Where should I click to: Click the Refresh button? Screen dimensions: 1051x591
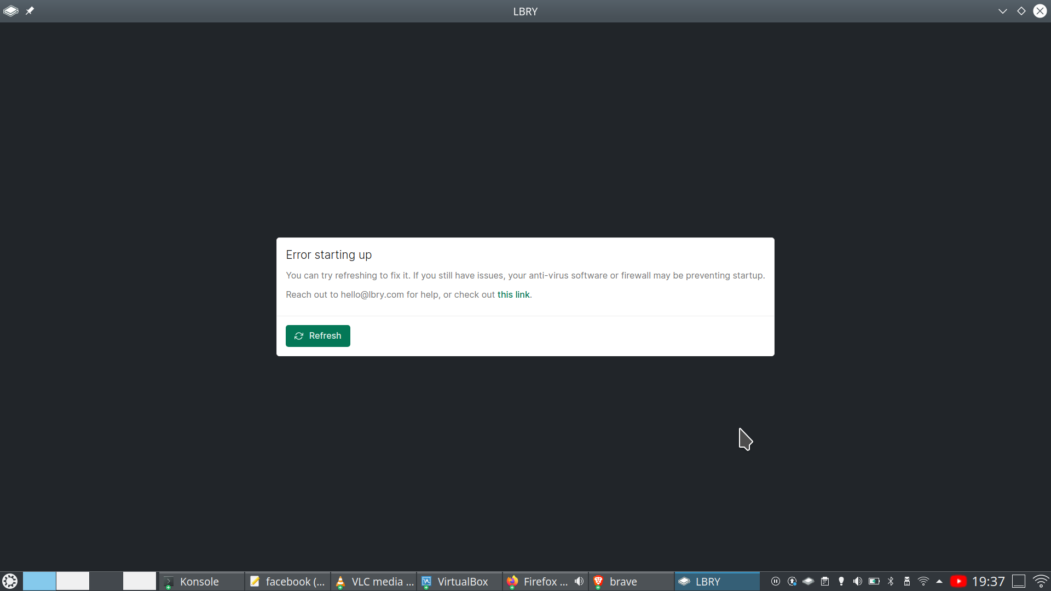tap(317, 335)
